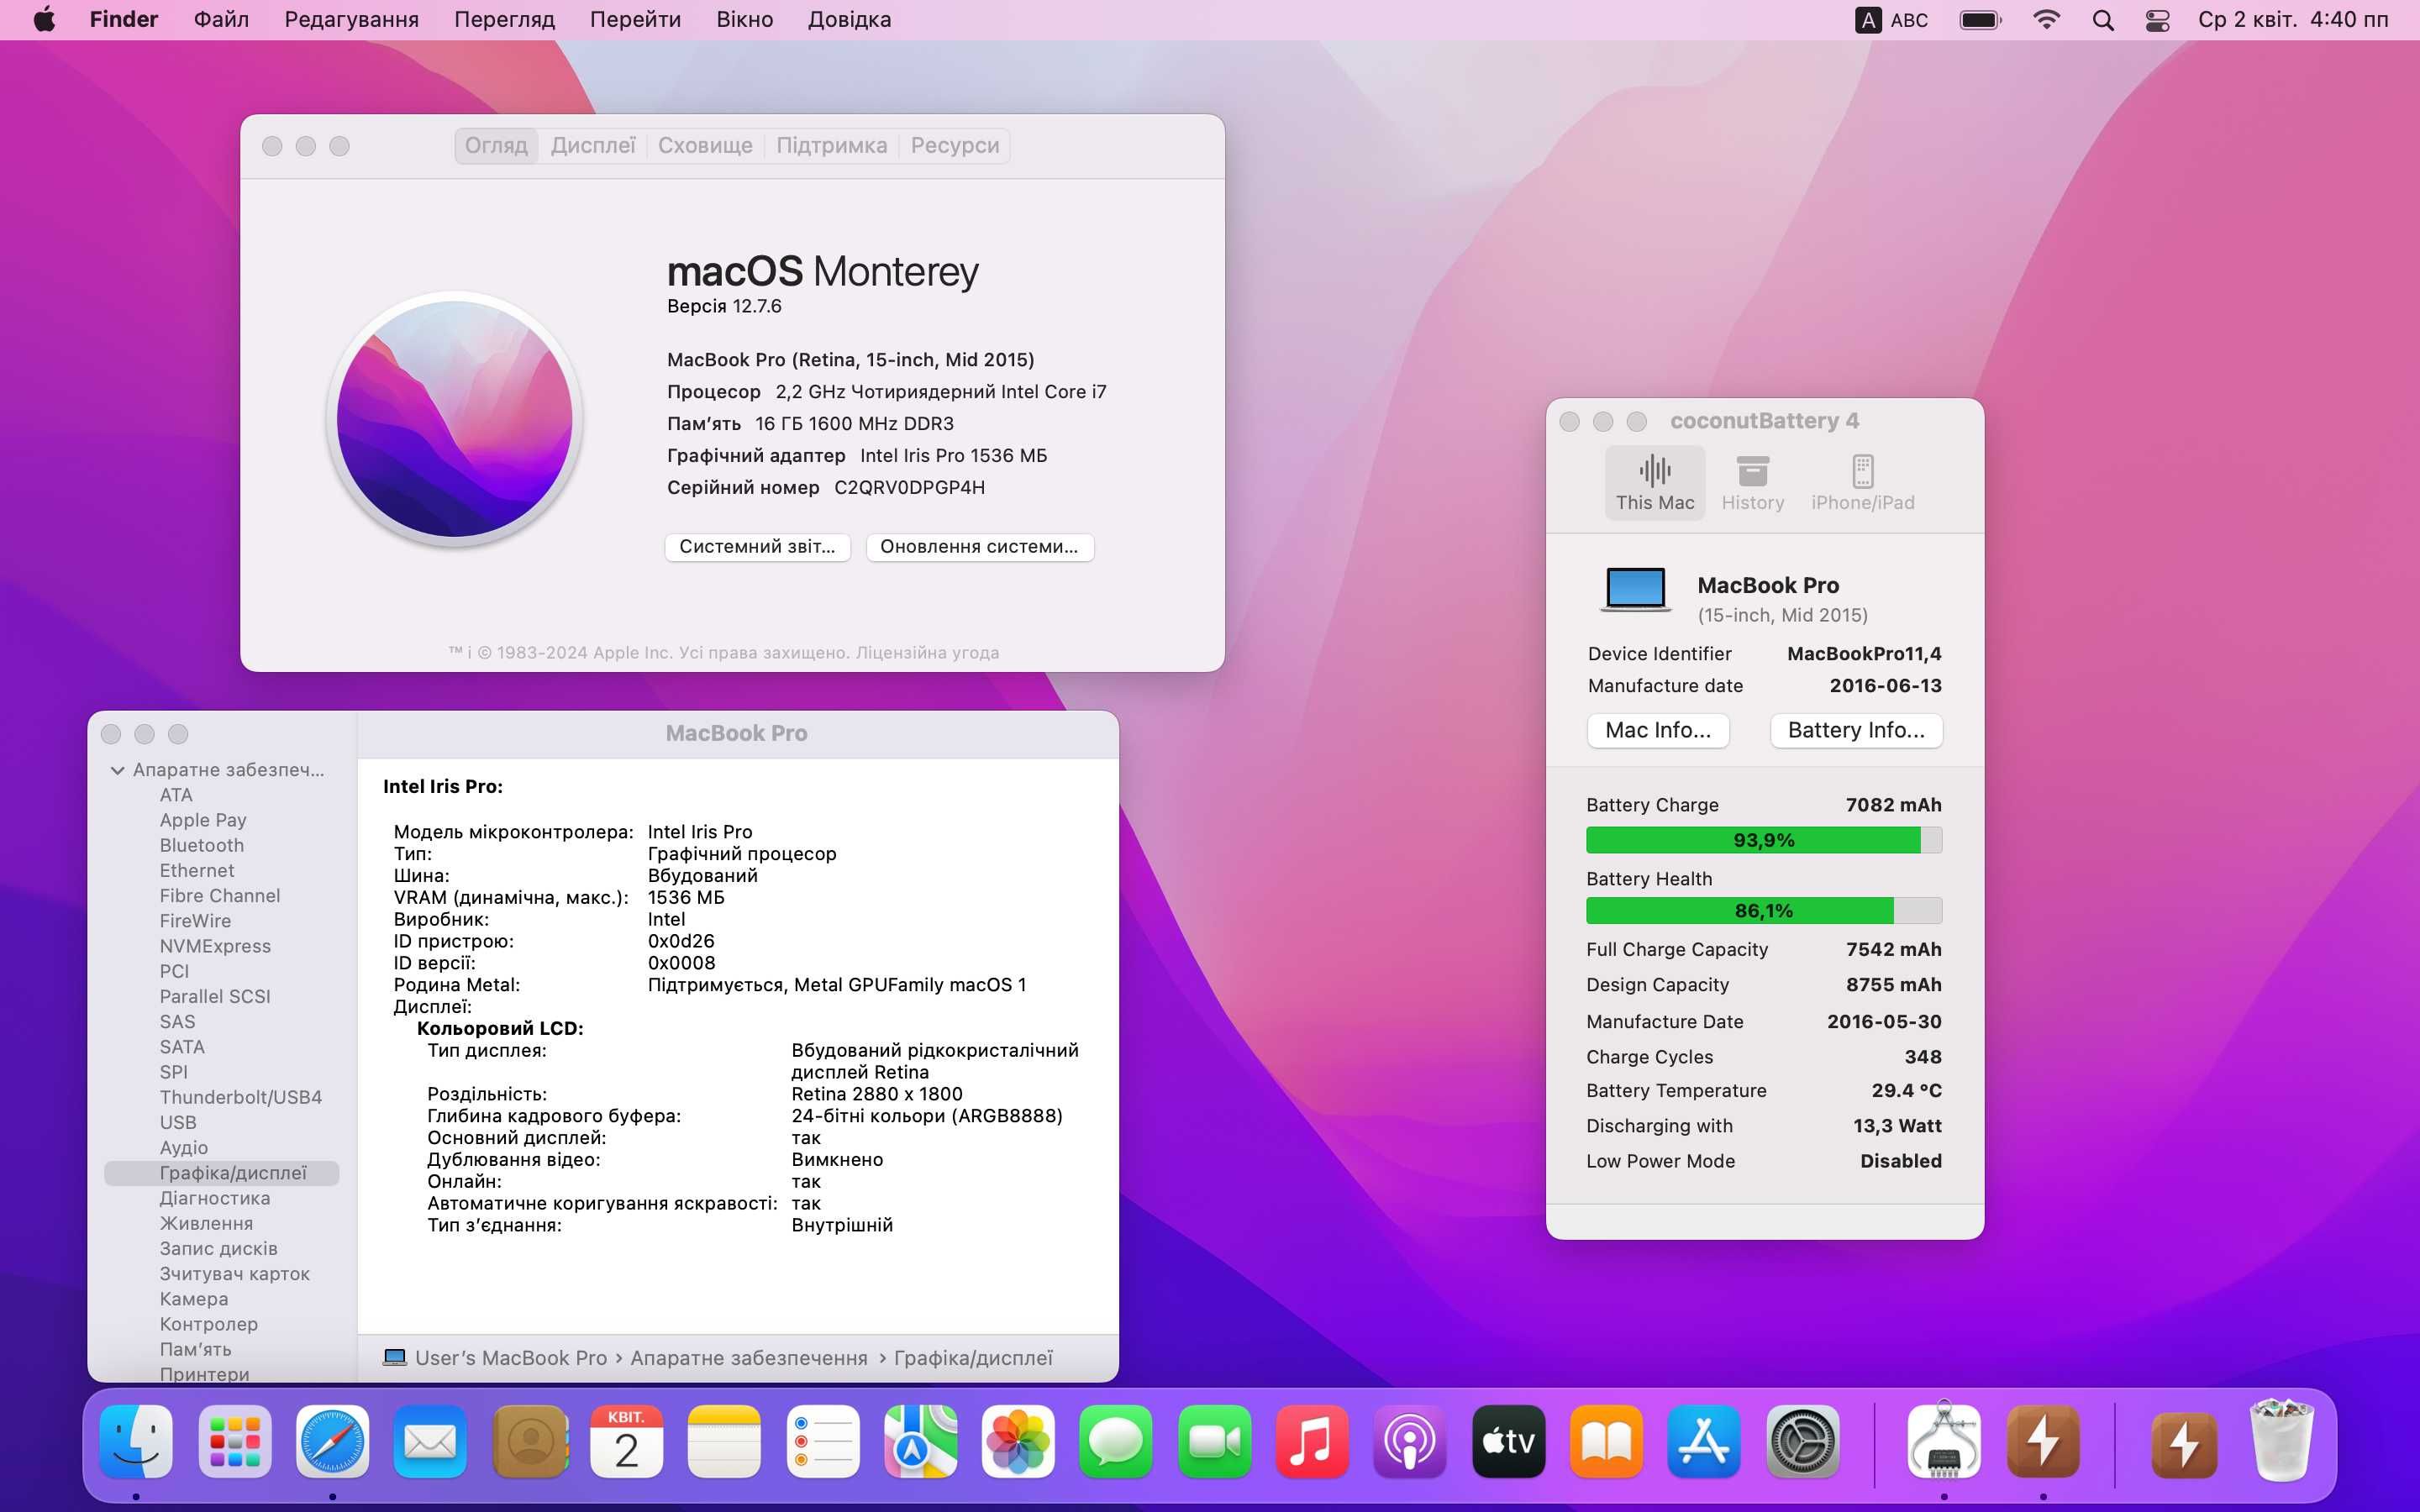Image resolution: width=2420 pixels, height=1512 pixels.
Task: Open the Перегляд menu
Action: (504, 20)
